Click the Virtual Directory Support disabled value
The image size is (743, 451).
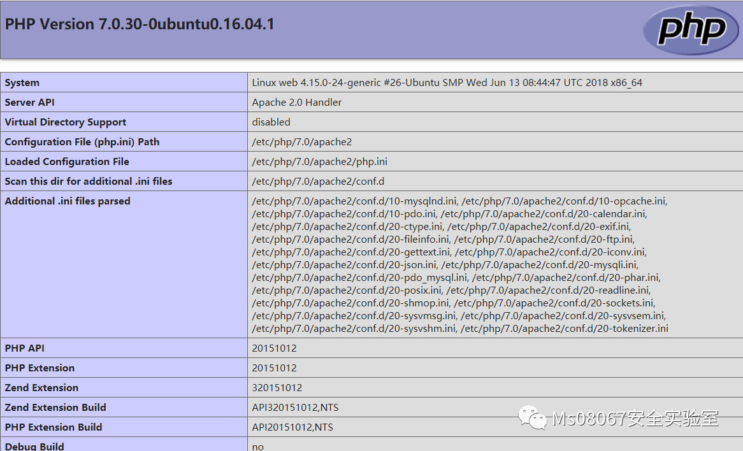tap(271, 122)
